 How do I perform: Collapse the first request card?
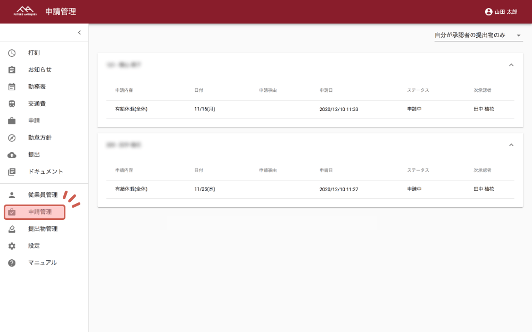pos(511,65)
